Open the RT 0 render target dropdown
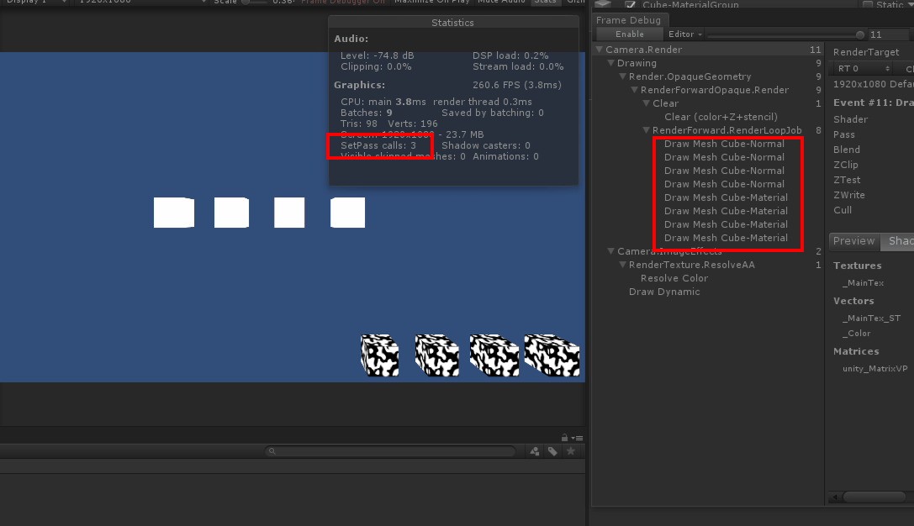 click(x=864, y=69)
